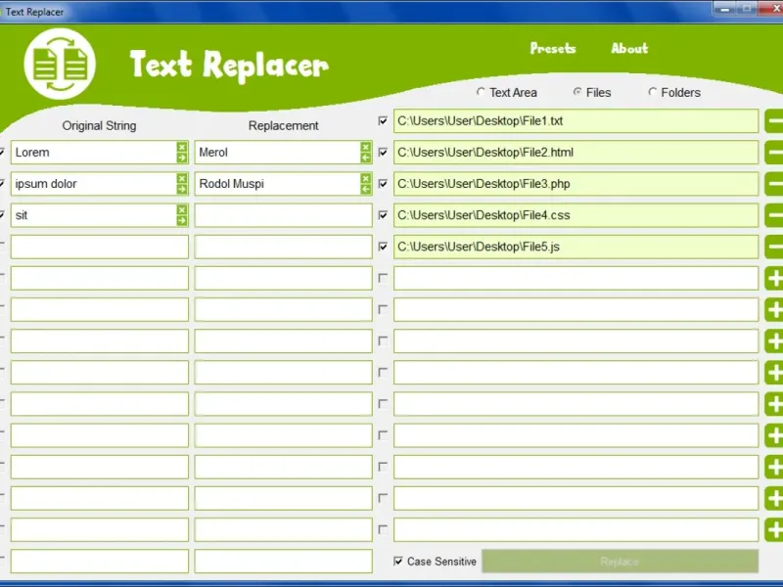This screenshot has width=783, height=587.
Task: Click the Replace button
Action: pyautogui.click(x=620, y=562)
